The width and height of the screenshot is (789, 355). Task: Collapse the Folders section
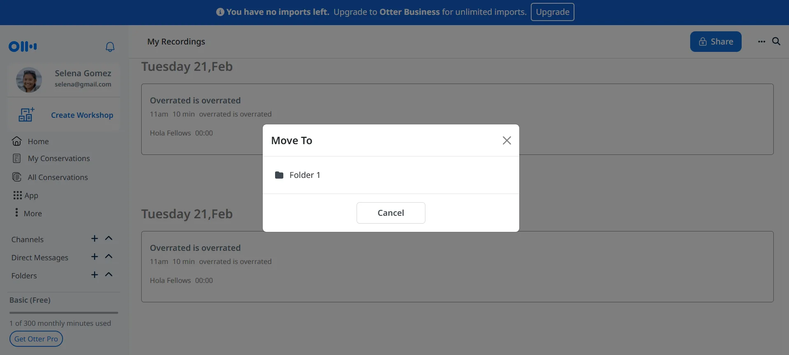tap(109, 275)
